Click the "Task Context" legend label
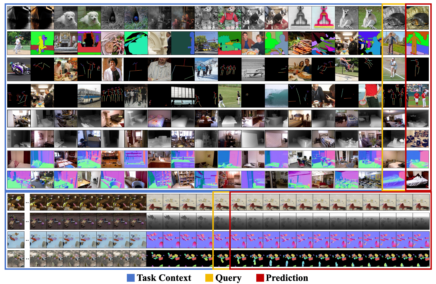 (164, 278)
